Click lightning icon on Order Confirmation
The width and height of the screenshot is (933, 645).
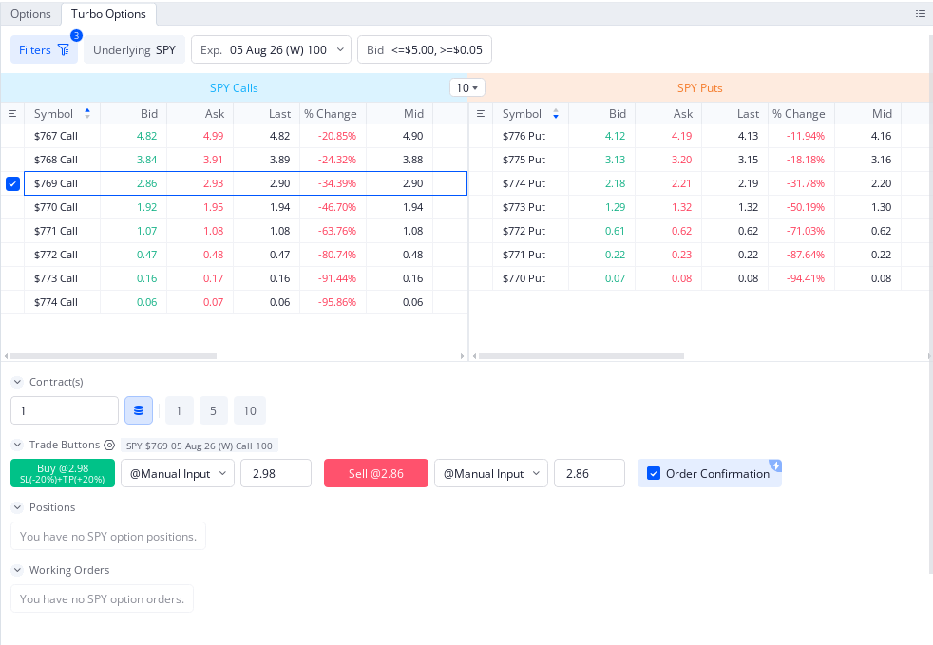click(x=775, y=465)
